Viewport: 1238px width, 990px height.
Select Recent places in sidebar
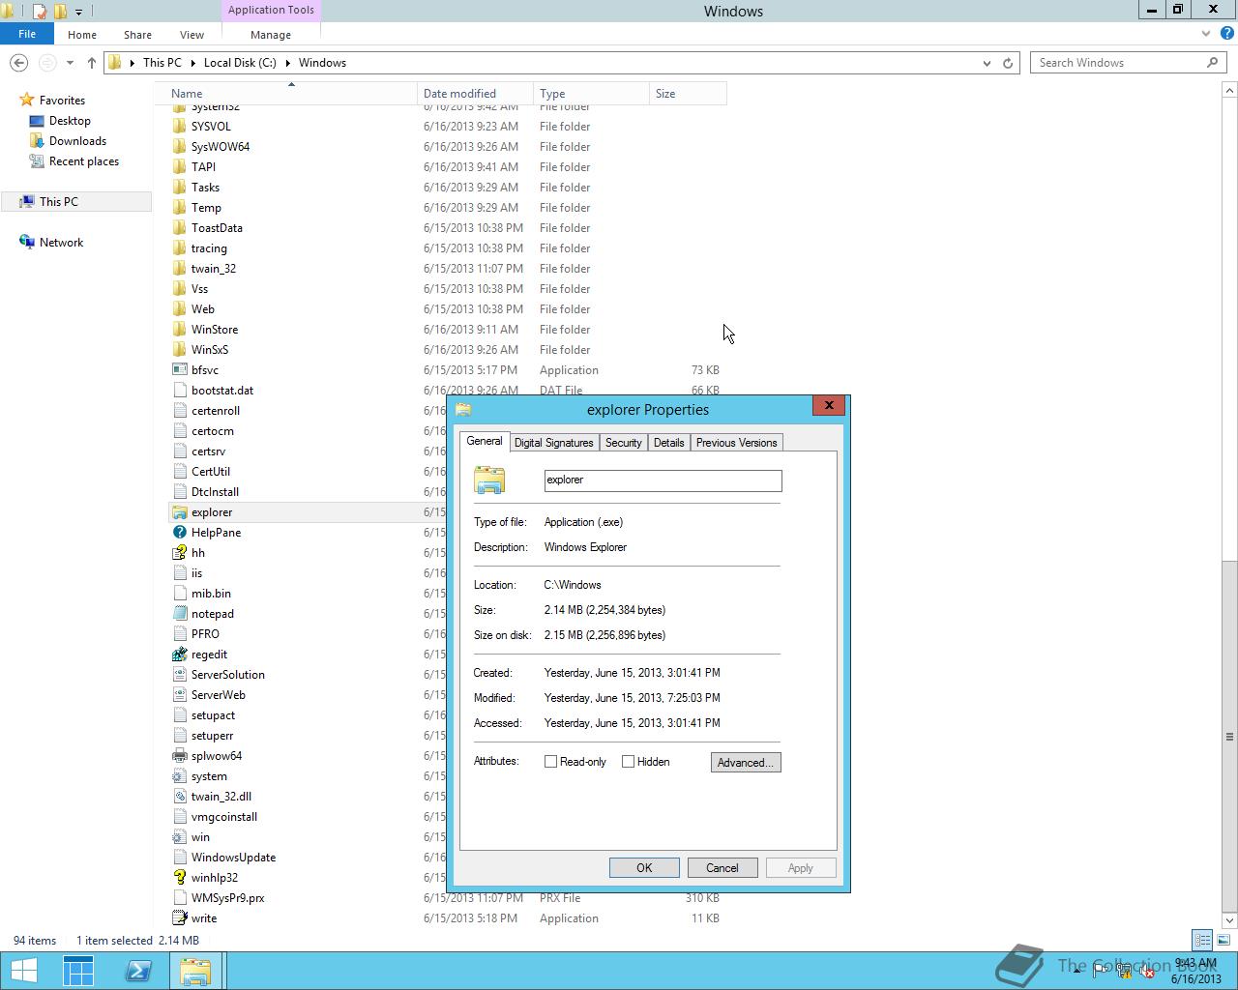coord(84,161)
